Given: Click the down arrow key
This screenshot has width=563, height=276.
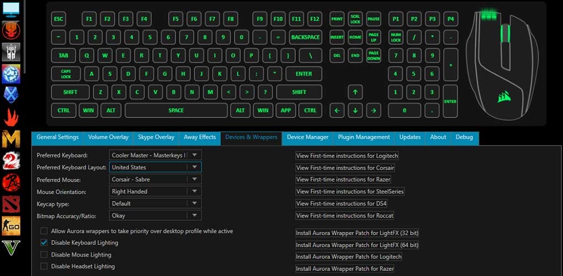Looking at the screenshot, I should [x=355, y=110].
